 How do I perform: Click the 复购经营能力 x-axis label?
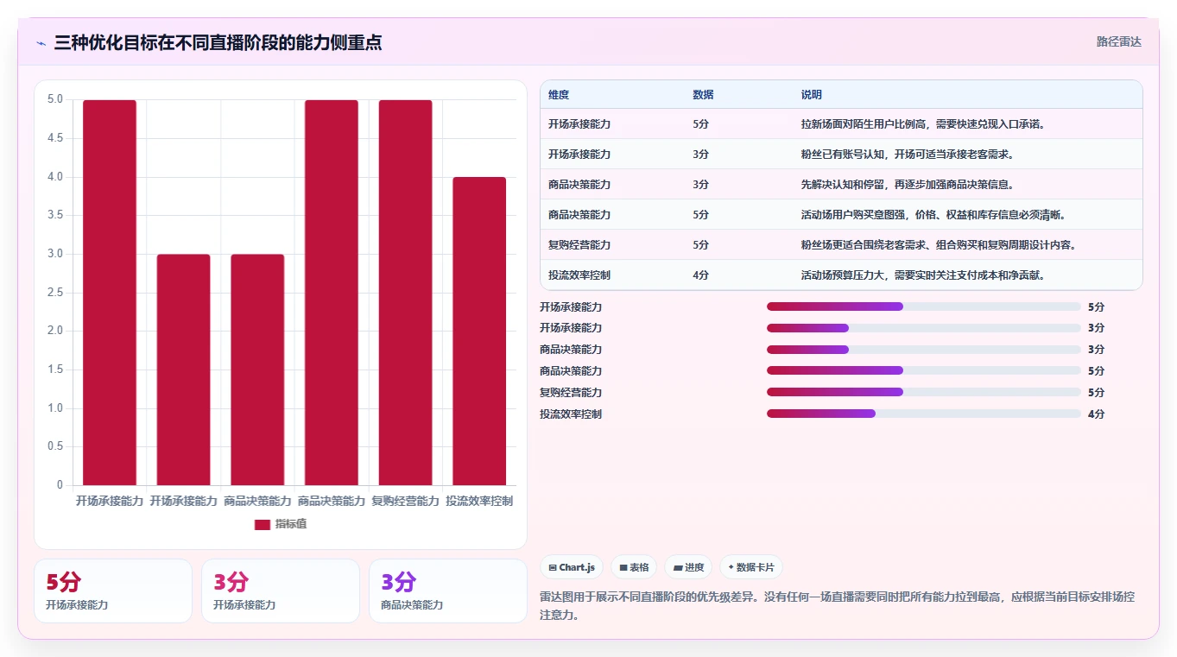click(405, 501)
